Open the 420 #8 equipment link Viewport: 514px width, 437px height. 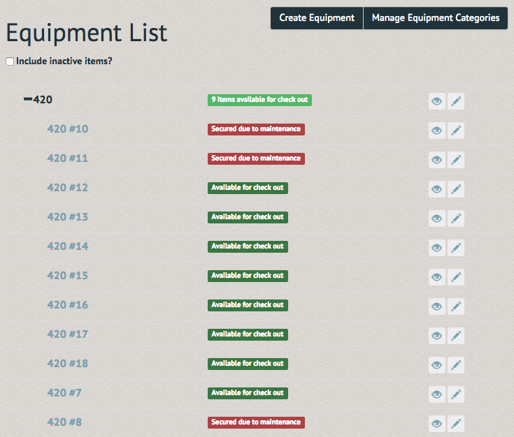point(64,422)
